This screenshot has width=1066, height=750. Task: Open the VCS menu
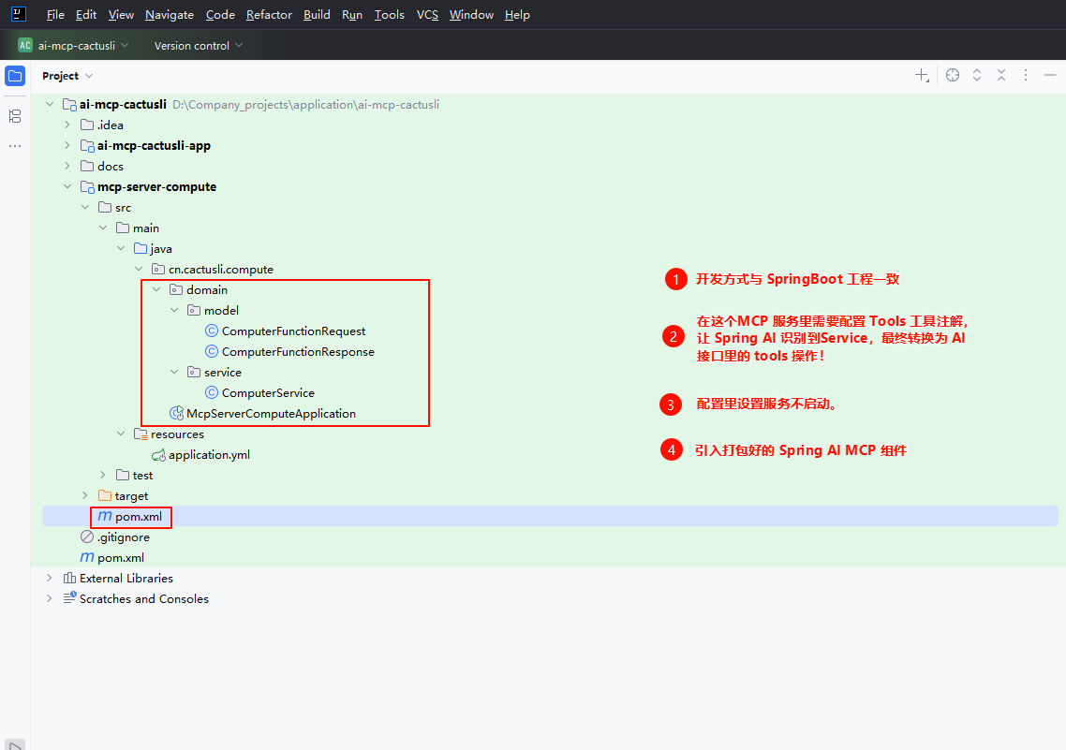point(428,14)
